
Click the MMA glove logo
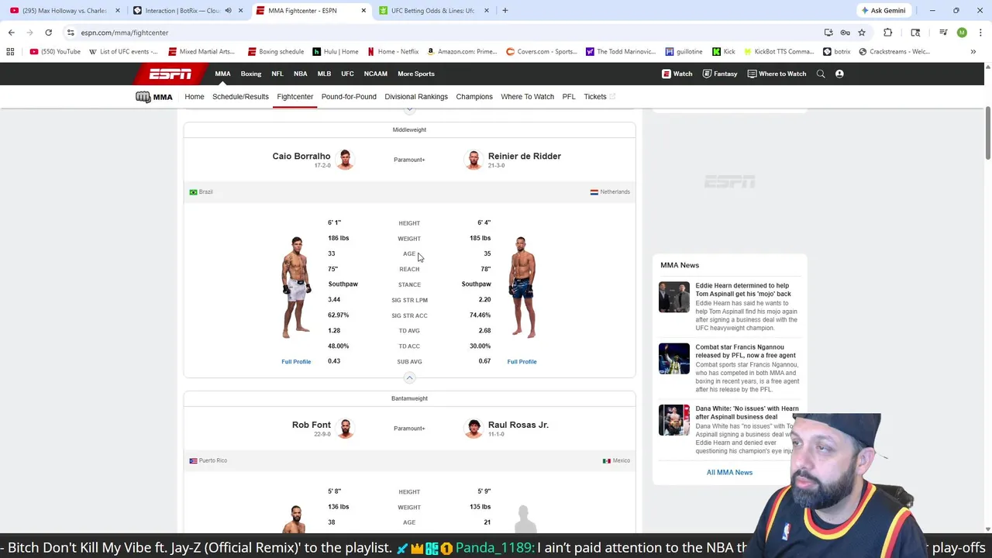pyautogui.click(x=153, y=97)
